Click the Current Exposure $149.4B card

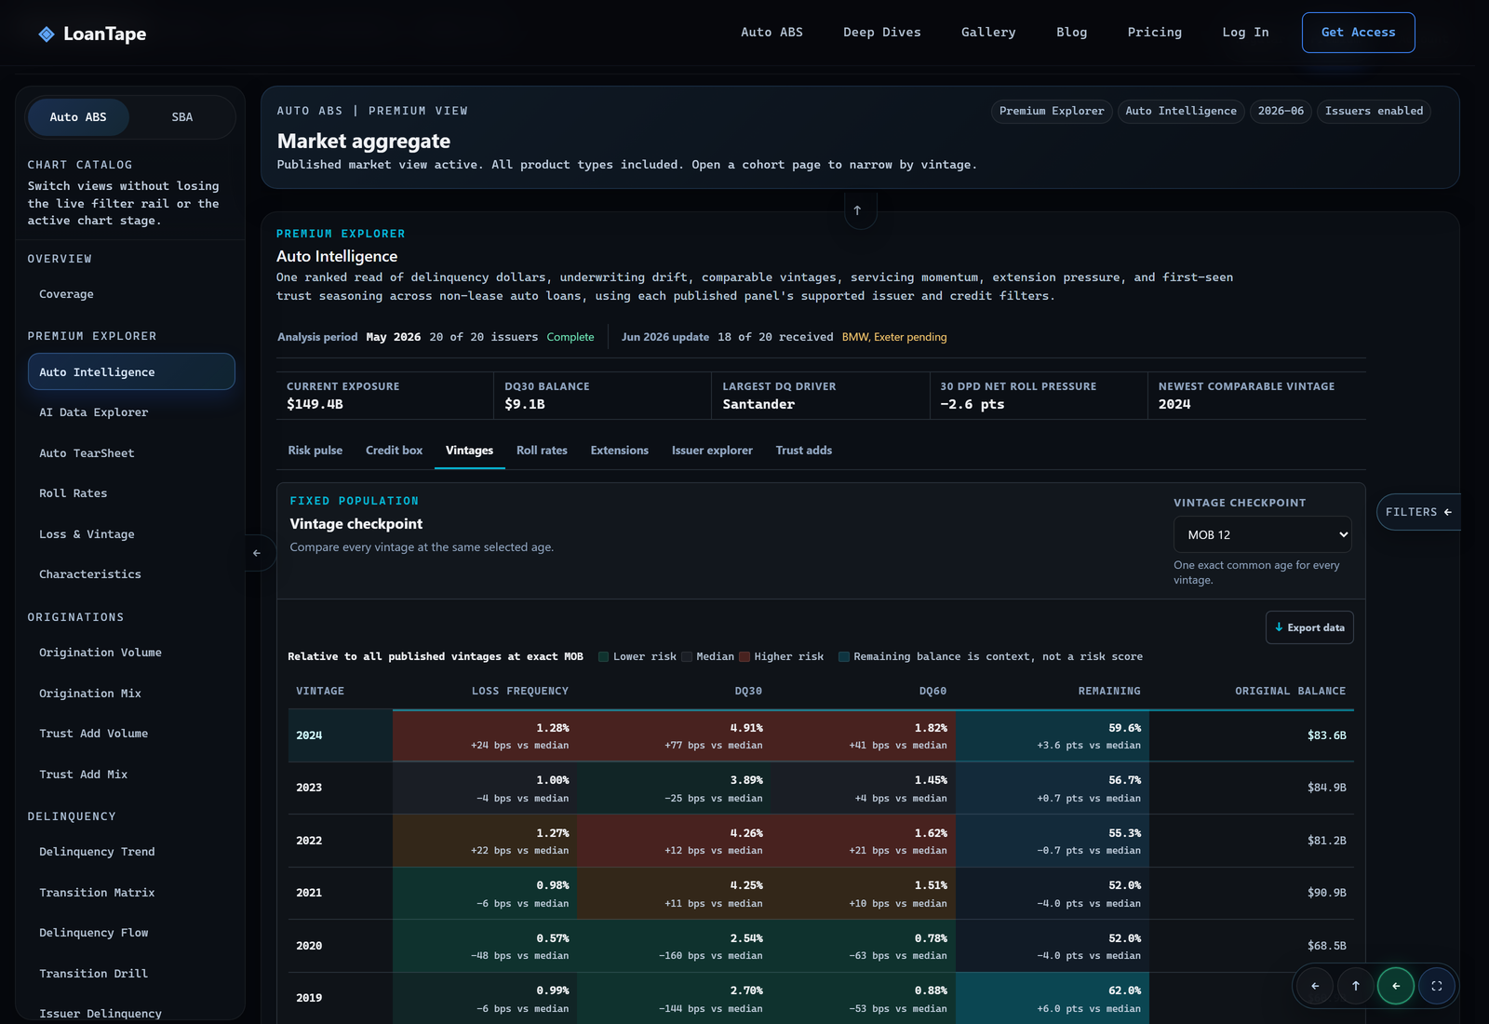tap(385, 396)
